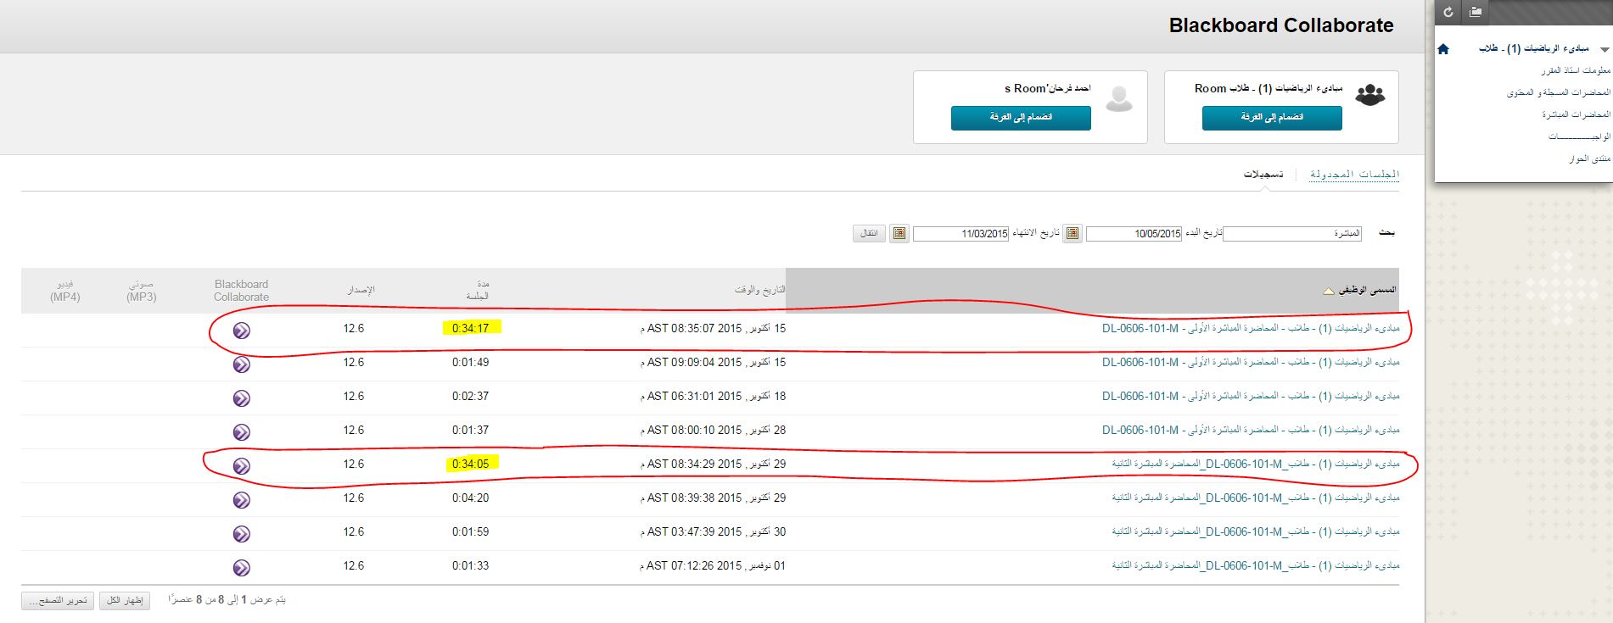Open recording link dated 18 أكتوبر 06:31:01

(1251, 396)
